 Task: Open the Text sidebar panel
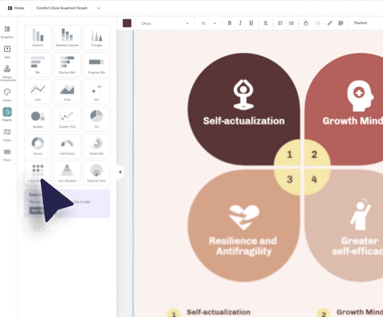click(x=7, y=52)
